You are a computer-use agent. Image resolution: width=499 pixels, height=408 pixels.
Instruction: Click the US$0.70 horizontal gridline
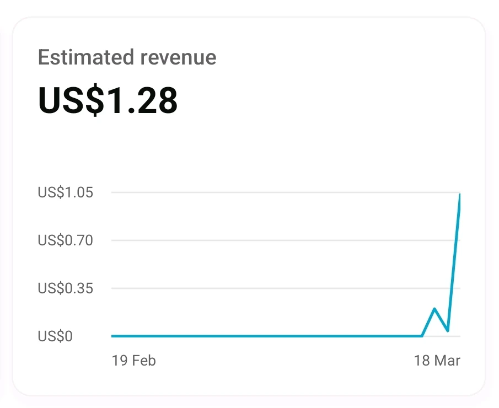click(x=276, y=240)
